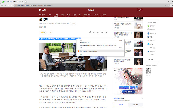The height and width of the screenshot is (108, 173).
Task: Open the elderly couple news thumbnail
Action: pyautogui.click(x=138, y=26)
